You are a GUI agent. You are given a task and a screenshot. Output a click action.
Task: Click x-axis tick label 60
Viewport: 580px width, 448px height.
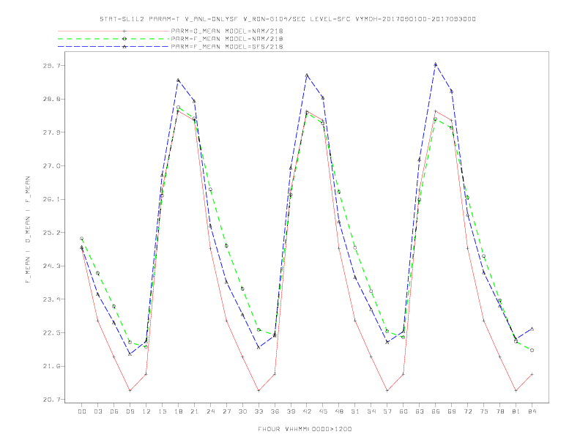(x=404, y=411)
